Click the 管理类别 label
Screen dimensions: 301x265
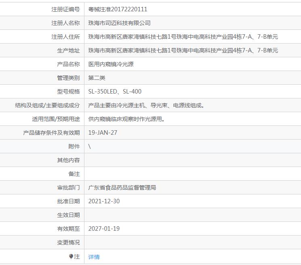(68, 78)
